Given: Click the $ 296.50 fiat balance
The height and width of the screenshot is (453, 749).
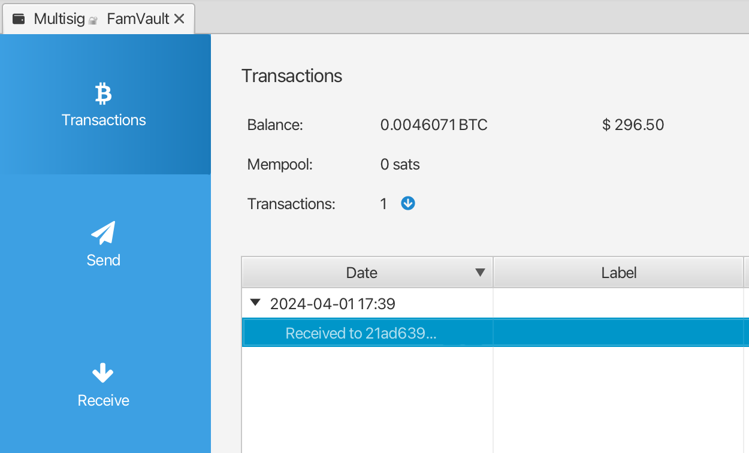Looking at the screenshot, I should click(633, 125).
